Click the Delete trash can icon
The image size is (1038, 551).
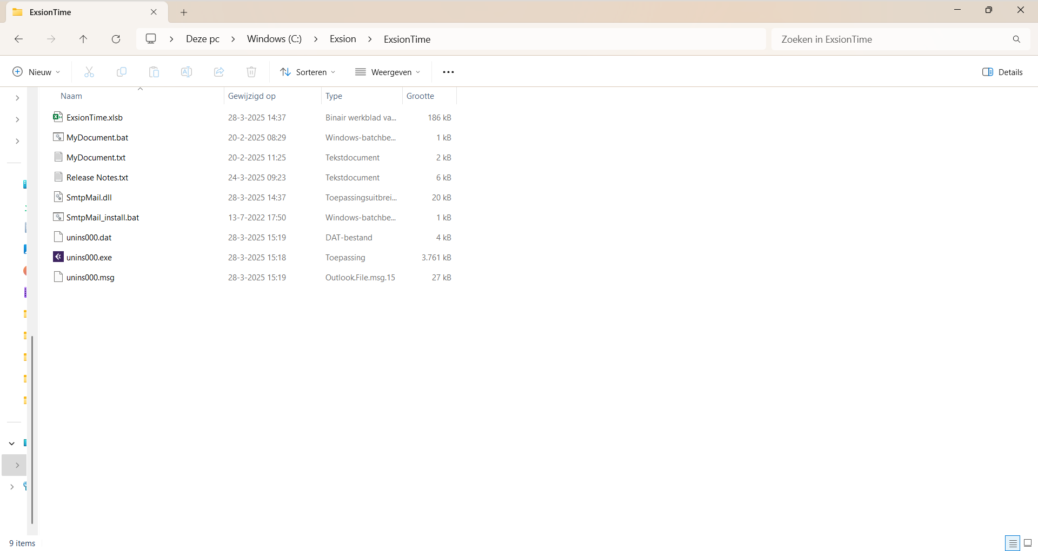(x=251, y=72)
